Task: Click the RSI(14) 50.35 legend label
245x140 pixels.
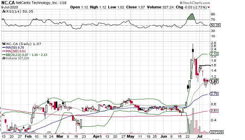Action: pos(19,11)
